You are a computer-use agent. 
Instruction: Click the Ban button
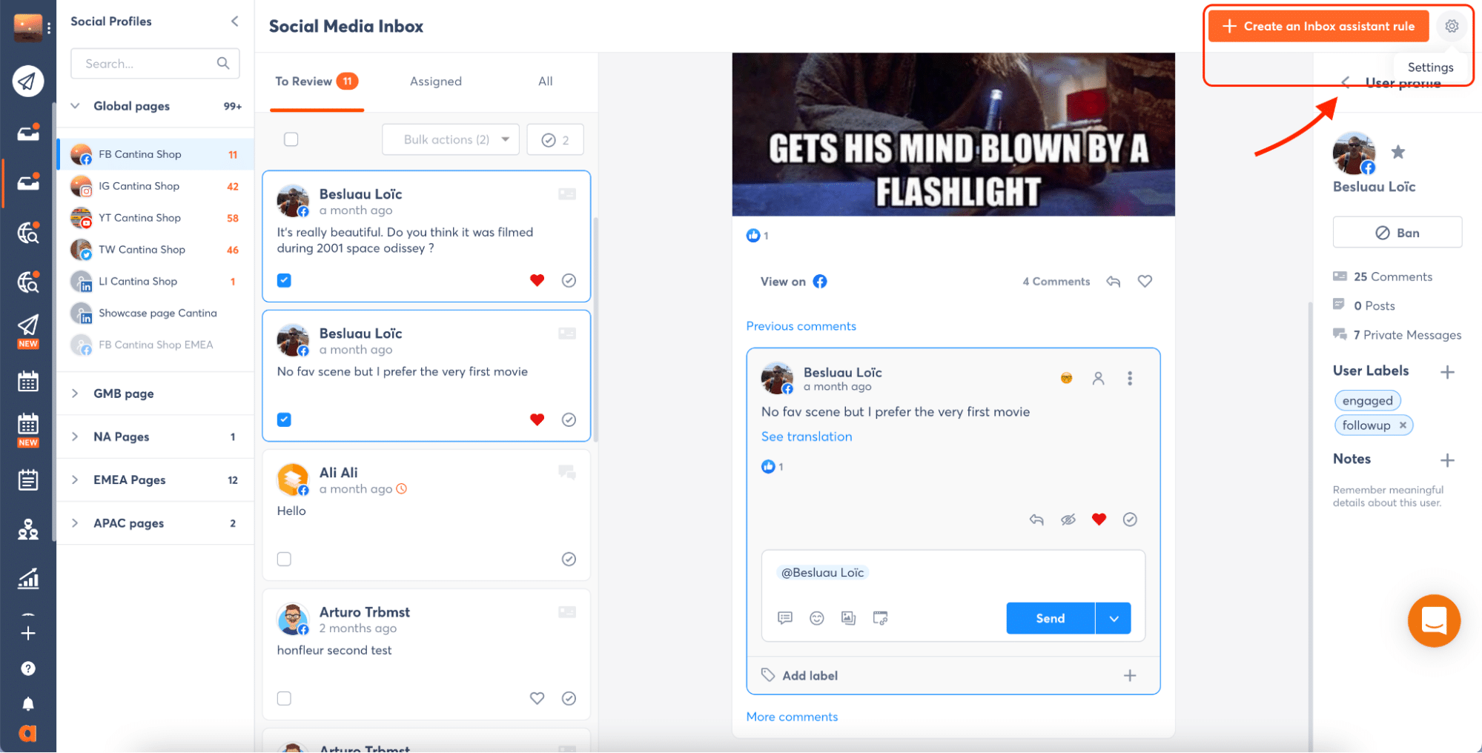(1397, 233)
